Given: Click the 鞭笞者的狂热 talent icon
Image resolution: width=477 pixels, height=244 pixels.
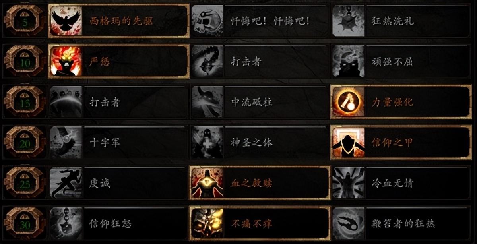Looking at the screenshot, I should click(x=401, y=223).
